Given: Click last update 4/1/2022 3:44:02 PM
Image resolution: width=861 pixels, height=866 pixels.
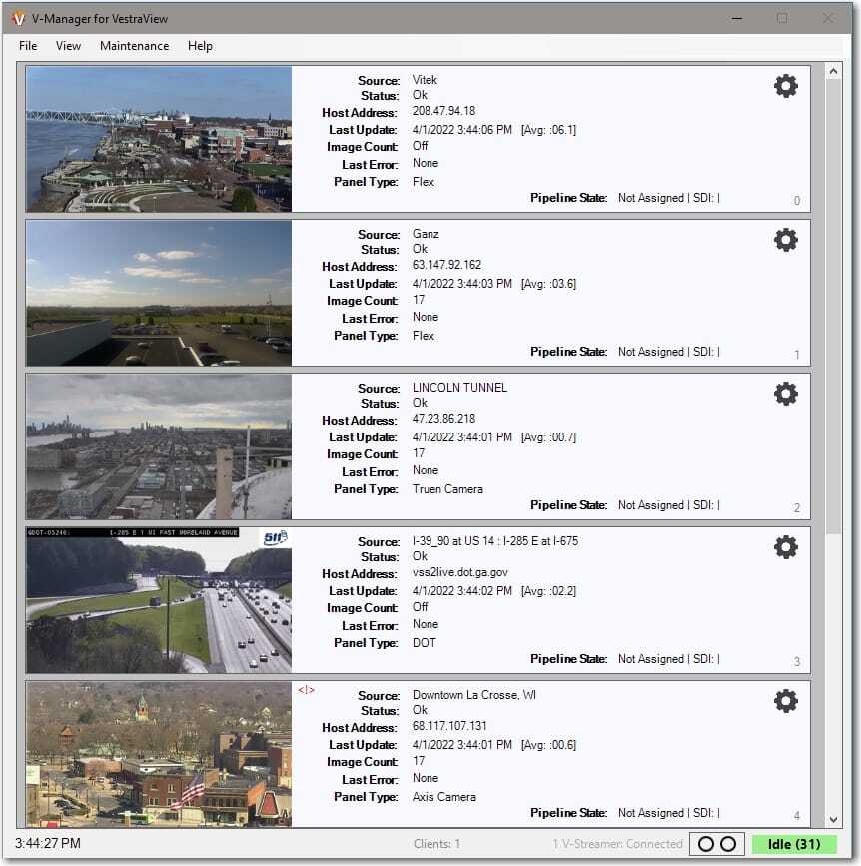Looking at the screenshot, I should [461, 591].
